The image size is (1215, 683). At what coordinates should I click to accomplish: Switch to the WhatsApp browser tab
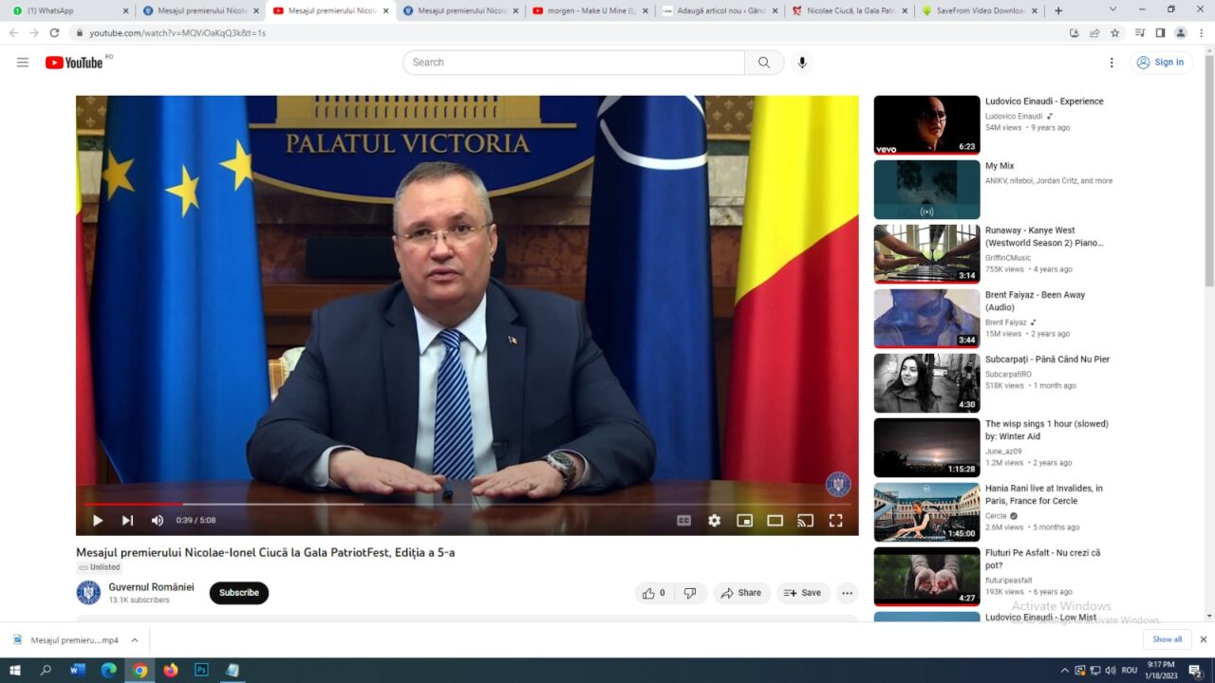[x=68, y=10]
